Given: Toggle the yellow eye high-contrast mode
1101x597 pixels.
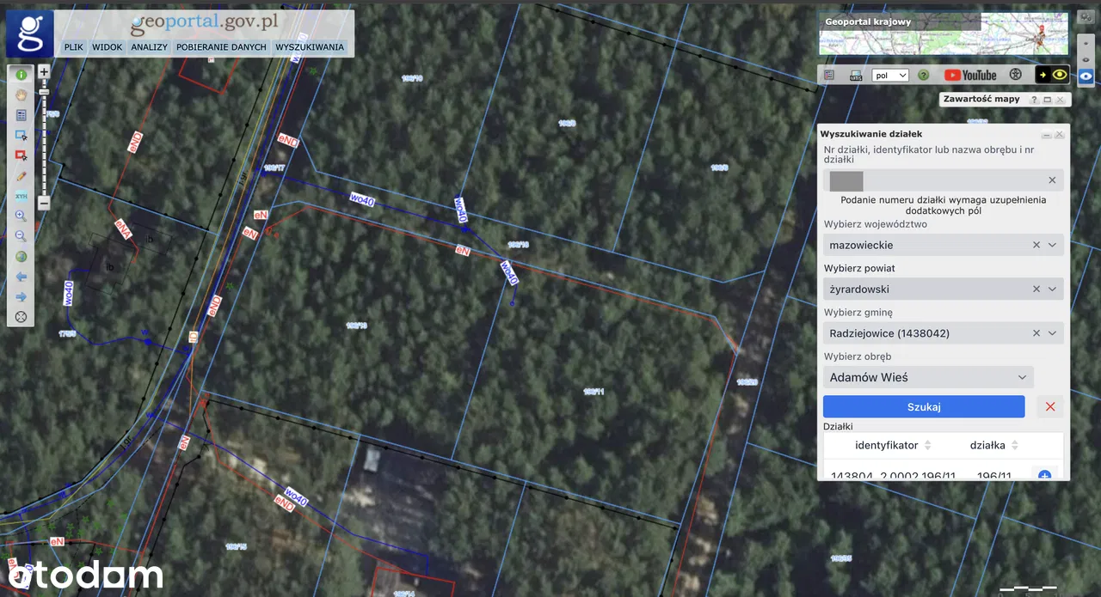Looking at the screenshot, I should [1051, 76].
